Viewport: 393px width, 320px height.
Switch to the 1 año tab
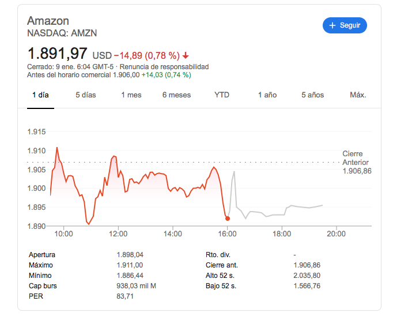pyautogui.click(x=267, y=95)
